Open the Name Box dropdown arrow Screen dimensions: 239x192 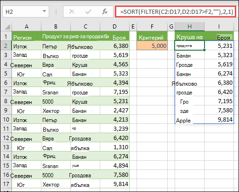(x=44, y=11)
